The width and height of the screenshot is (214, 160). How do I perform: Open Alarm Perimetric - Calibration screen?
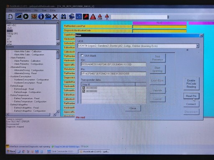[x=27, y=61]
